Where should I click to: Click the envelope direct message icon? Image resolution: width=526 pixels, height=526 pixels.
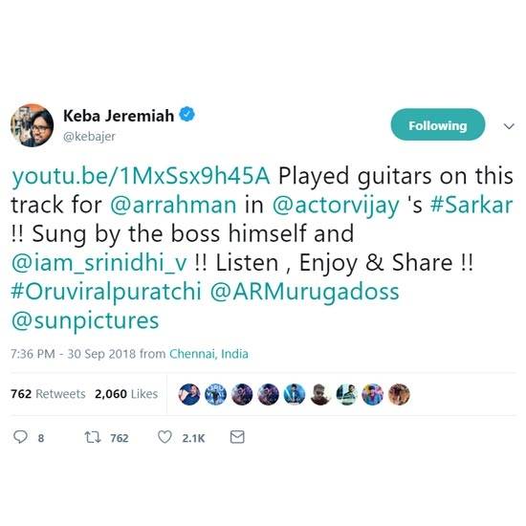(x=237, y=437)
